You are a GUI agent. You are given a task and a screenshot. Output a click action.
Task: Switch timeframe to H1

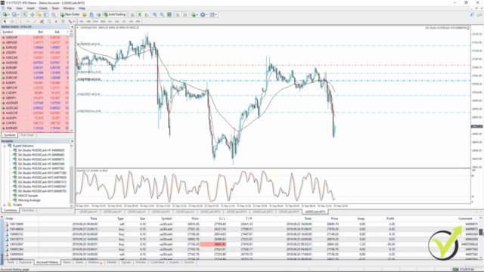tap(110, 22)
